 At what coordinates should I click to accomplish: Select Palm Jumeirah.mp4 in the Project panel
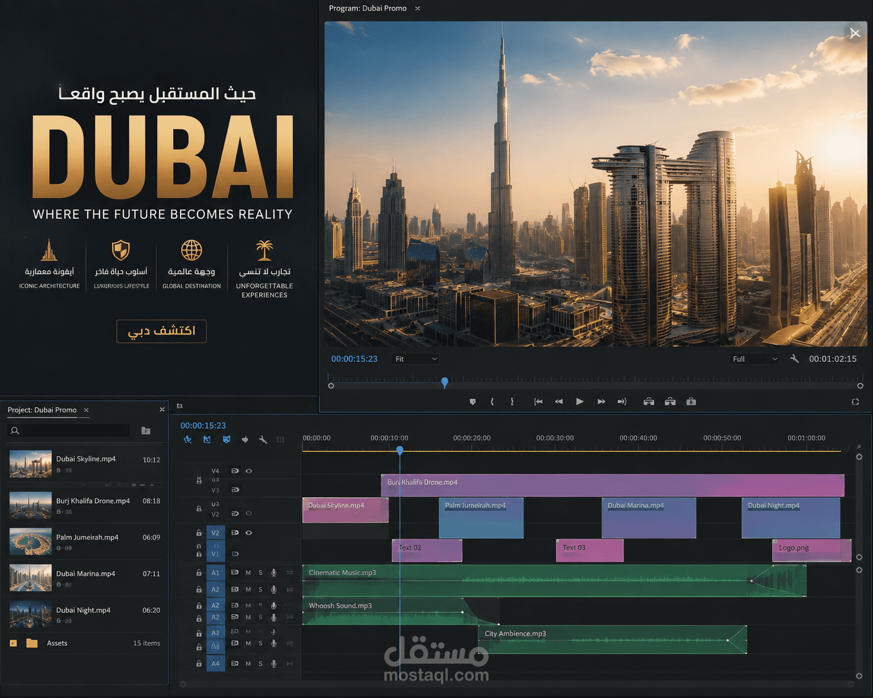click(x=86, y=541)
